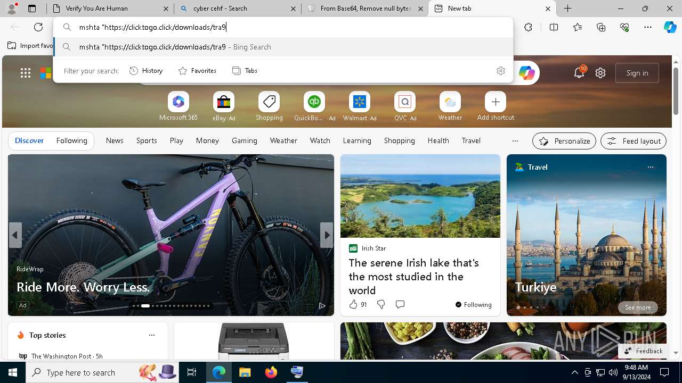Open File Explorer from the taskbar
682x383 pixels.
(245, 372)
